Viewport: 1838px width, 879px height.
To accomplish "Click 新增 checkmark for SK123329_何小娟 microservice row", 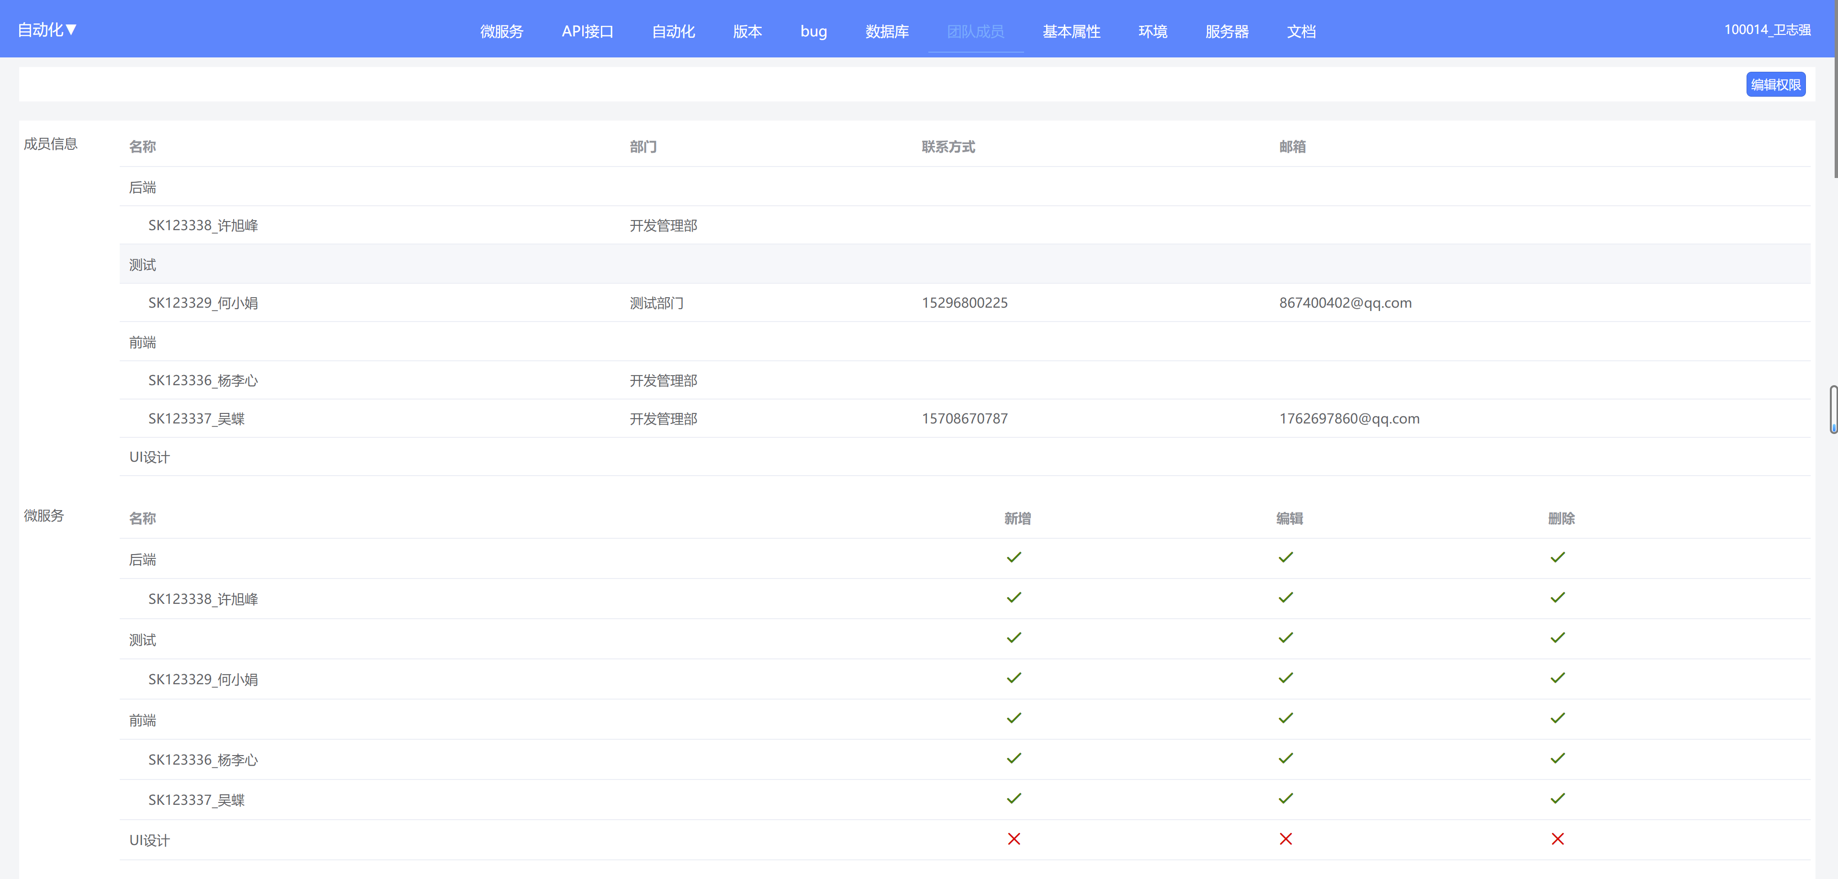I will (1014, 678).
